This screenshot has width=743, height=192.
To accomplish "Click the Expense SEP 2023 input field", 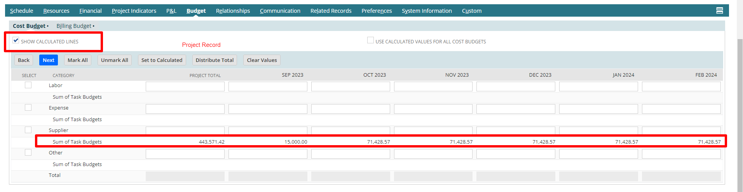I will coord(268,109).
